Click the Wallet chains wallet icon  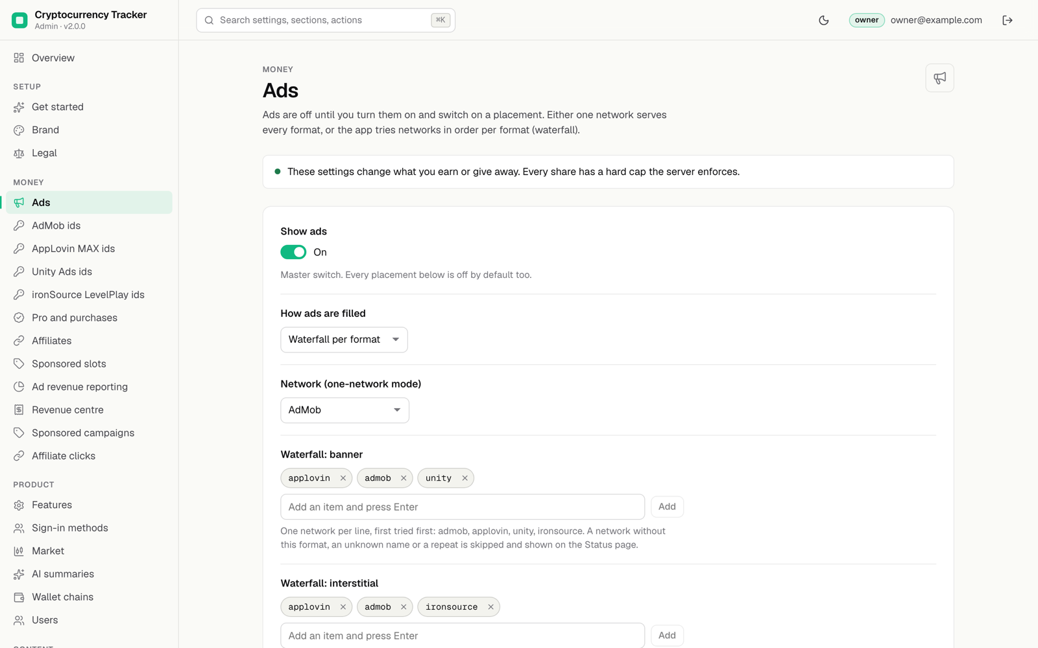tap(19, 597)
